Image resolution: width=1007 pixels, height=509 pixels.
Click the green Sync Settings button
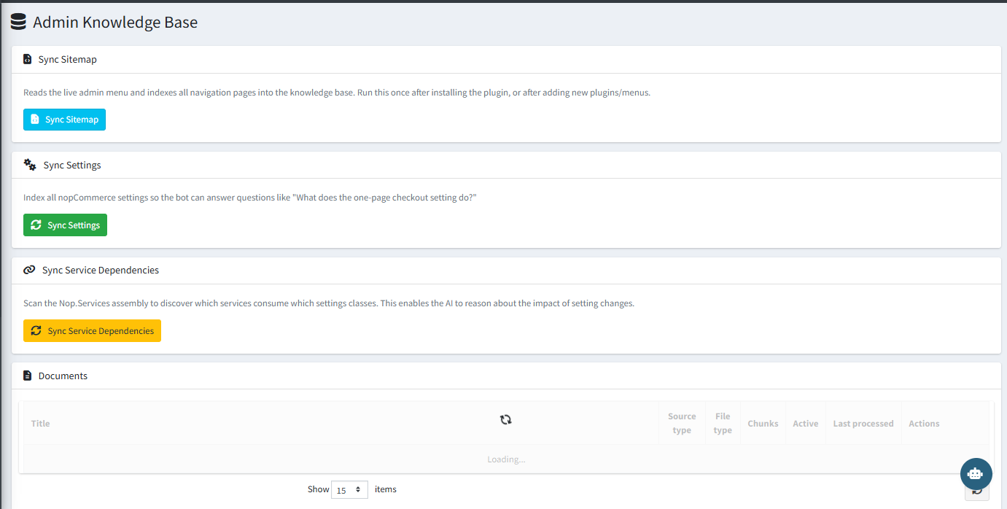tap(65, 225)
